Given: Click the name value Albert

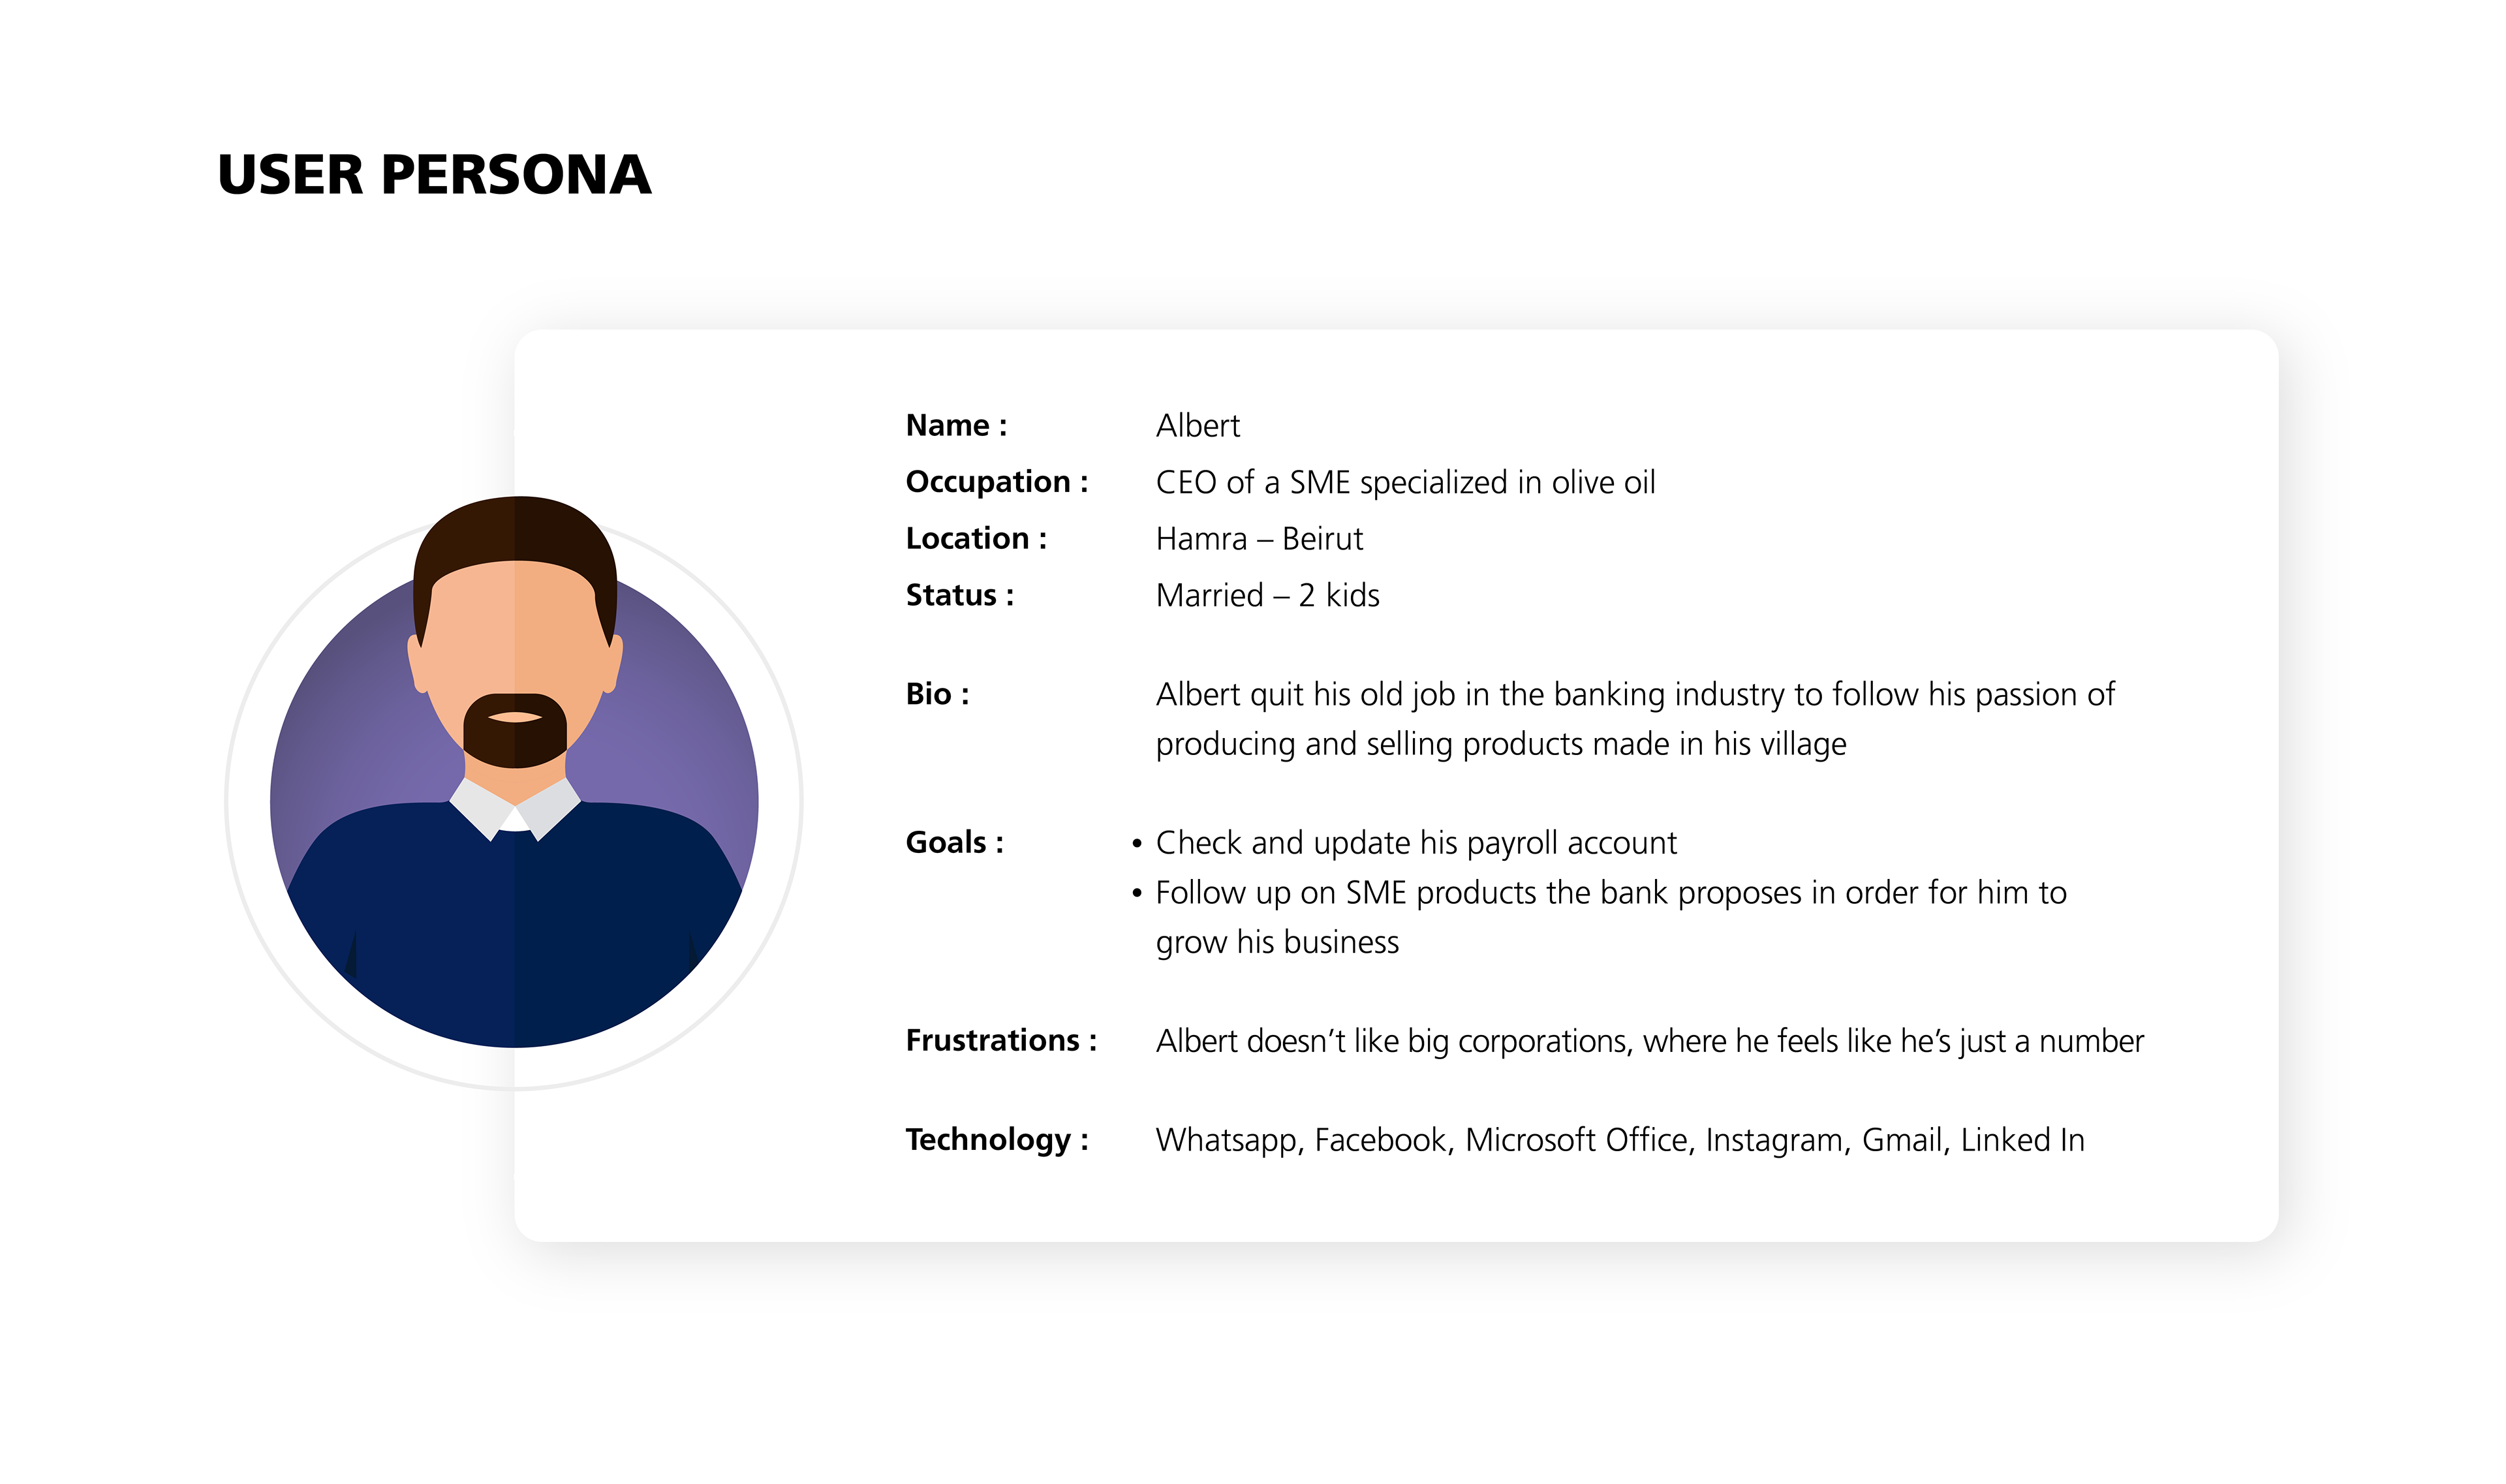Looking at the screenshot, I should point(1197,426).
